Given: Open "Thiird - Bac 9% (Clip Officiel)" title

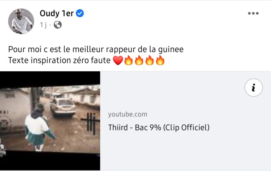Looking at the screenshot, I should point(159,128).
